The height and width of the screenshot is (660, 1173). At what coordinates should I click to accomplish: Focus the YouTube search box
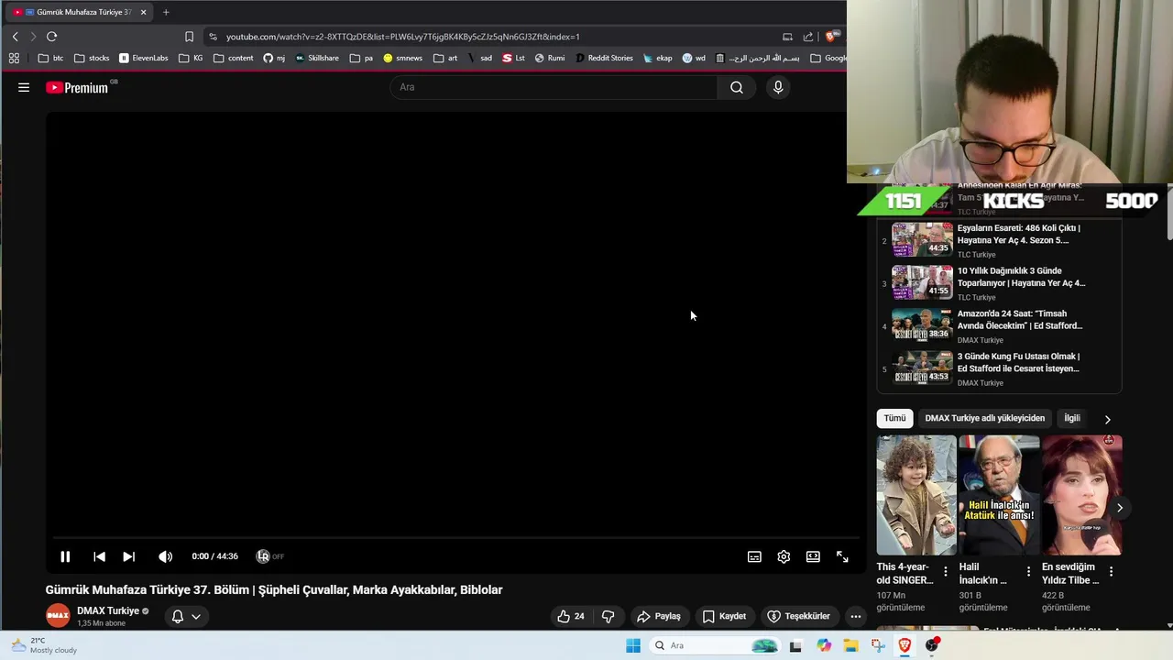(x=554, y=87)
